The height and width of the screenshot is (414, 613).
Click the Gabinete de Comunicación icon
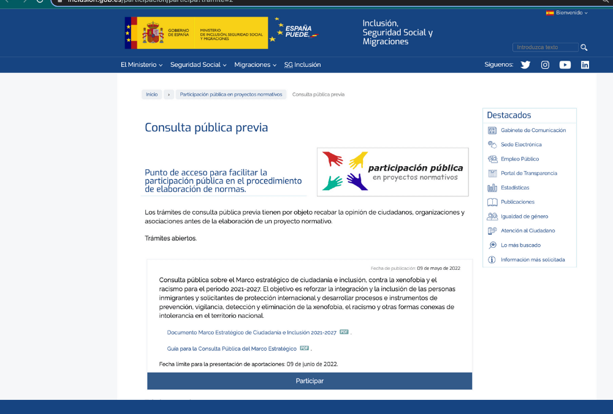click(492, 131)
